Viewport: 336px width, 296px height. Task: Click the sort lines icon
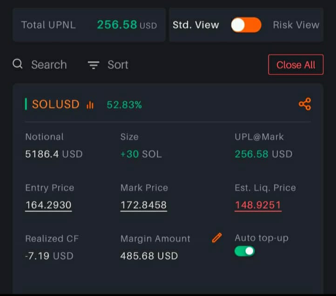point(94,65)
